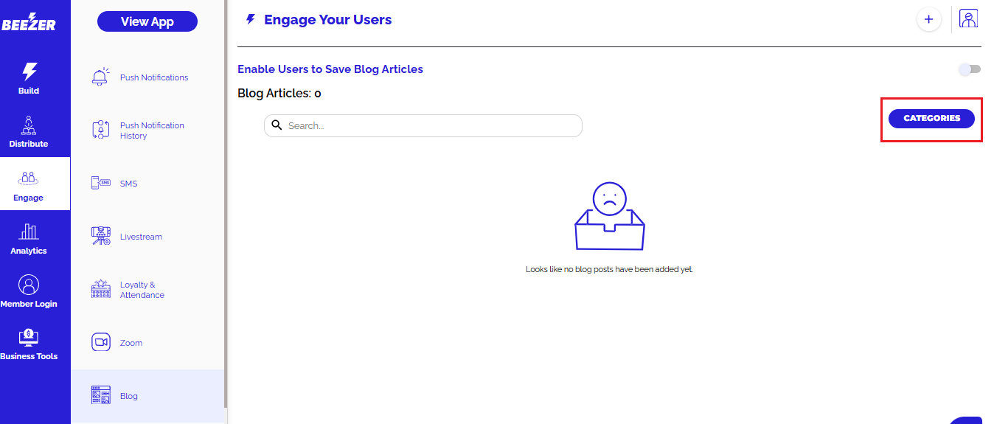Click the user profile icon
Screen dimensions: 994x424
[x=968, y=19]
